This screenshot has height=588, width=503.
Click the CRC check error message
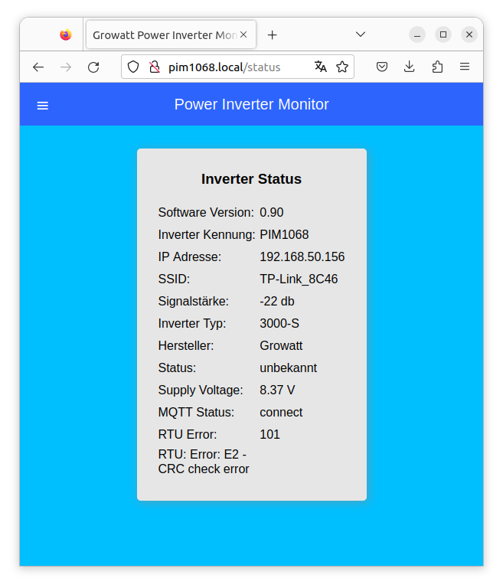coord(204,462)
